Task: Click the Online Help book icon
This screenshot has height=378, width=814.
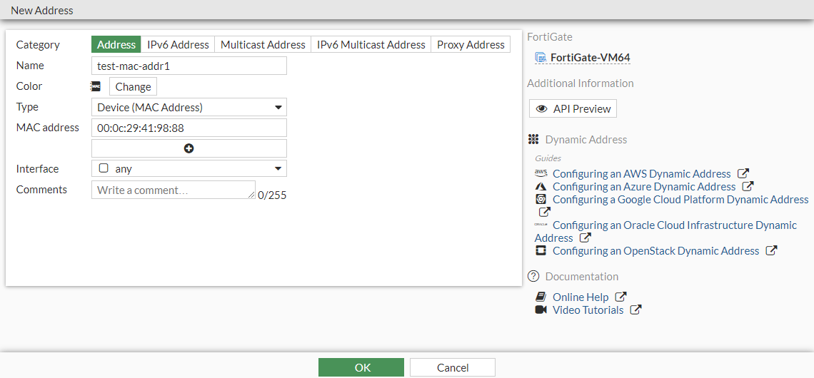Action: pos(541,297)
